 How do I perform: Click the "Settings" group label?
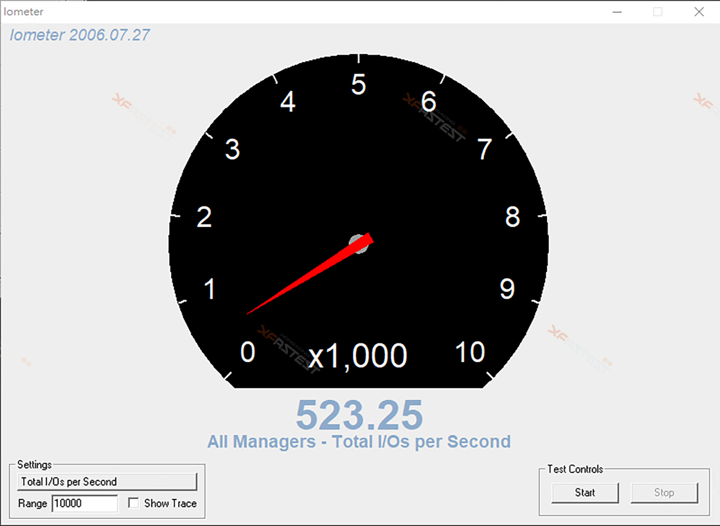pos(35,465)
